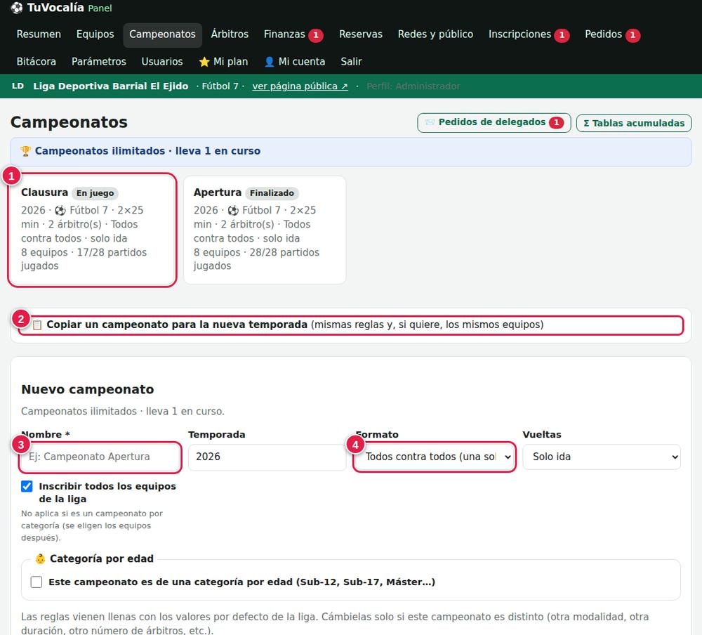Click the red badge on Pedidos menu
This screenshot has height=635, width=702.
(x=633, y=35)
